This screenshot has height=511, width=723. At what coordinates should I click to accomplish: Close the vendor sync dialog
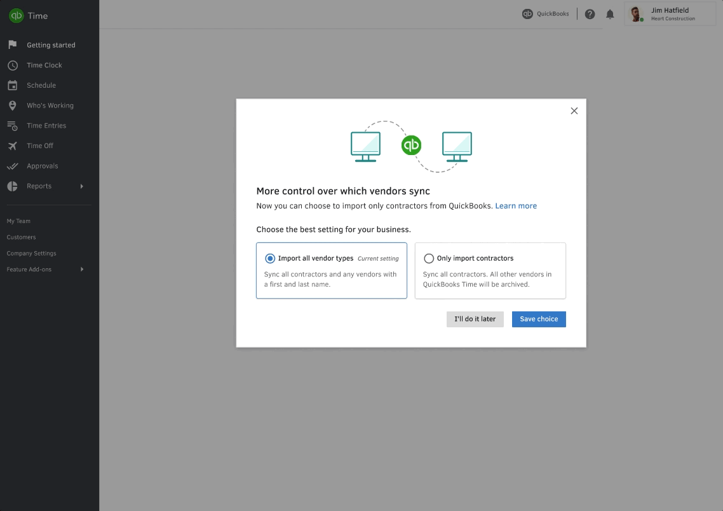click(x=574, y=111)
